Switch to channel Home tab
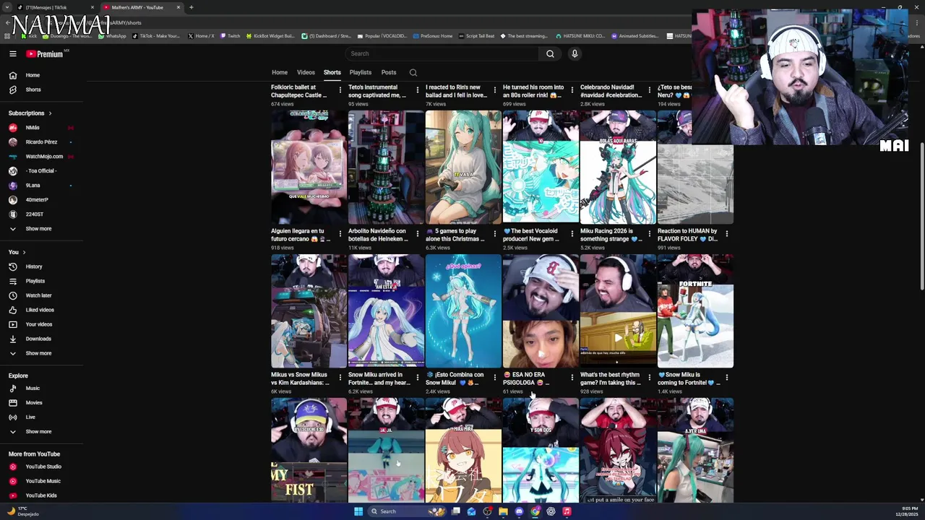The image size is (925, 520). 280,72
